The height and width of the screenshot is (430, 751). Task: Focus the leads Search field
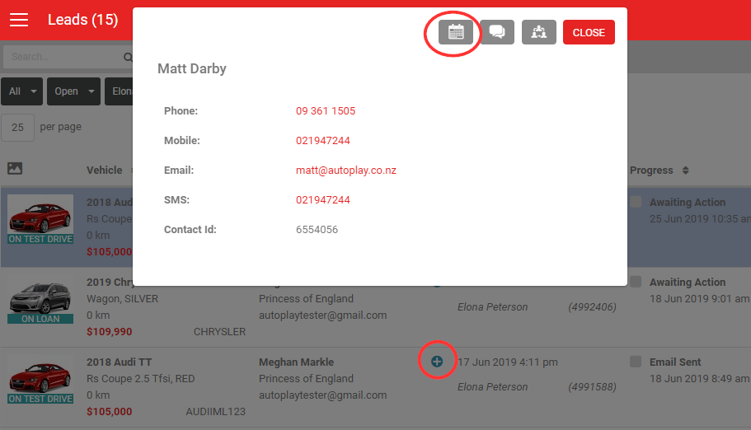[x=67, y=57]
